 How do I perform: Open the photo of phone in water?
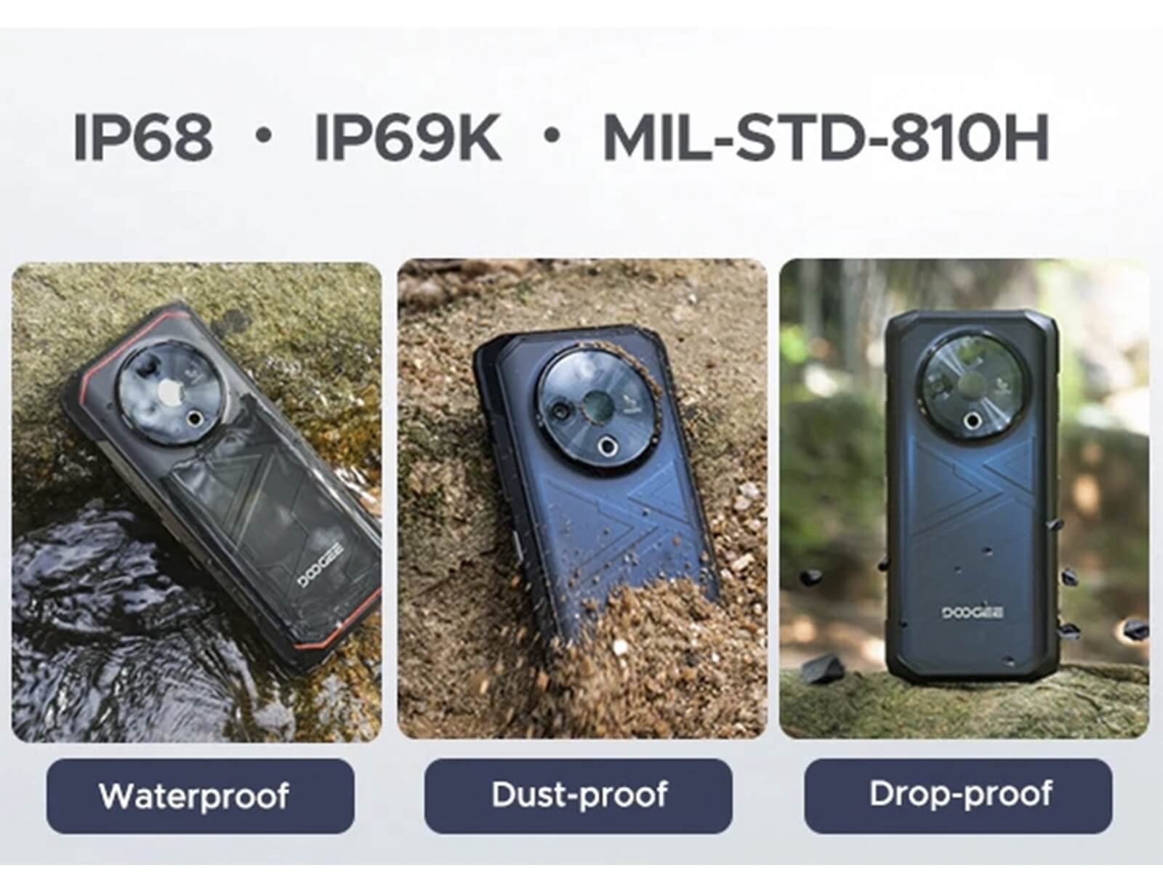196,502
